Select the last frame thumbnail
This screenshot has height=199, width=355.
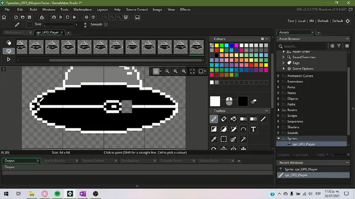tap(196, 47)
